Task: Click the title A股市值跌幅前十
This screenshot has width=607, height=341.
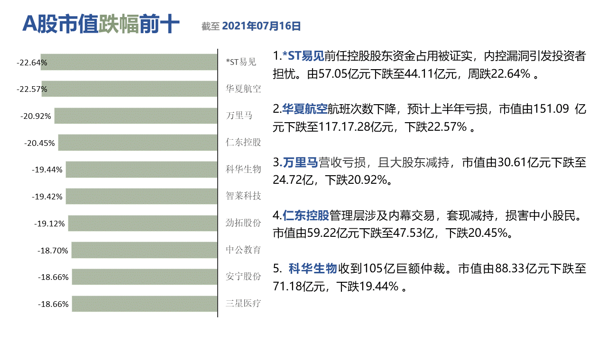Action: coord(100,25)
